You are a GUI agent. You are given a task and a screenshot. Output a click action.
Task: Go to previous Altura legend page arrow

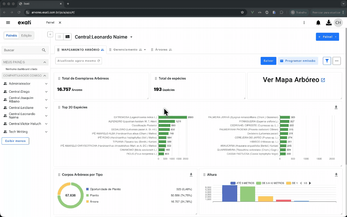(x=301, y=183)
